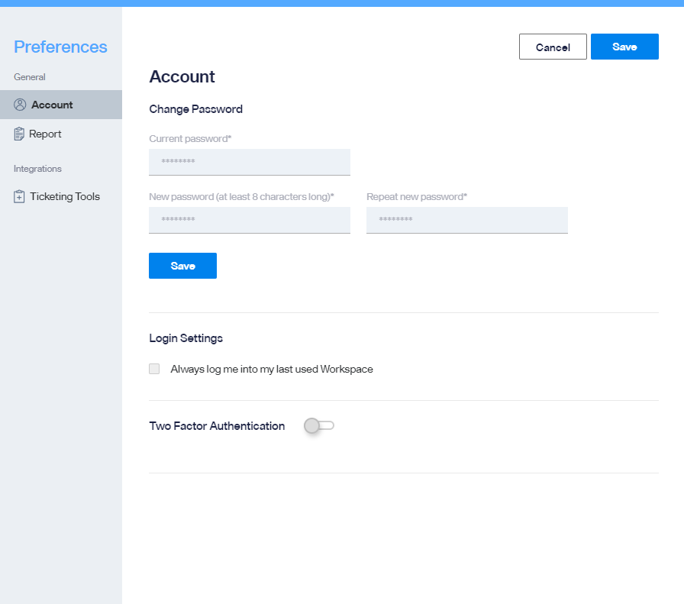The image size is (684, 604).
Task: Click the top-right Save button
Action: click(x=624, y=47)
